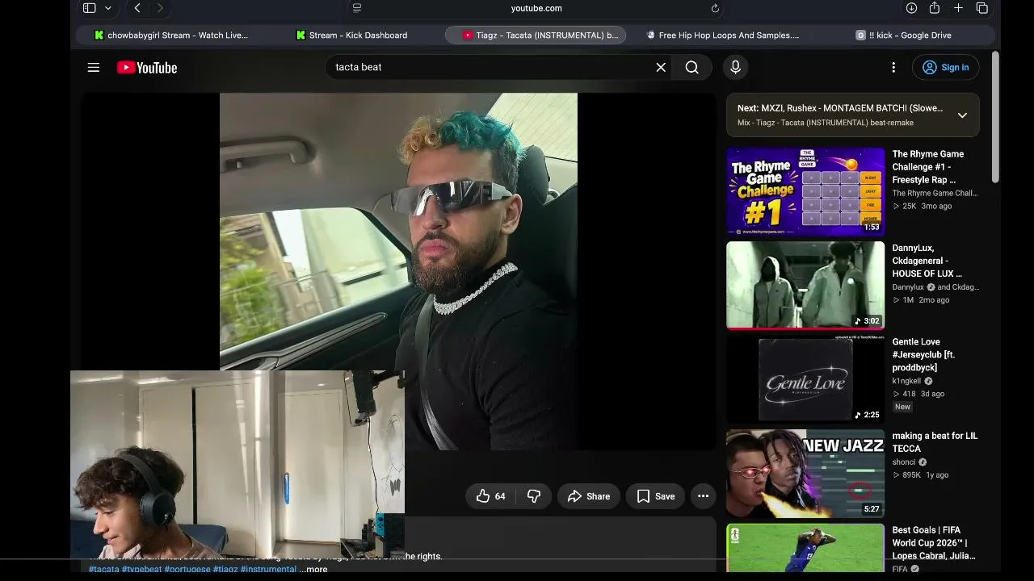
Task: Open The Rhyme Game Challenge thumbnail
Action: (805, 191)
